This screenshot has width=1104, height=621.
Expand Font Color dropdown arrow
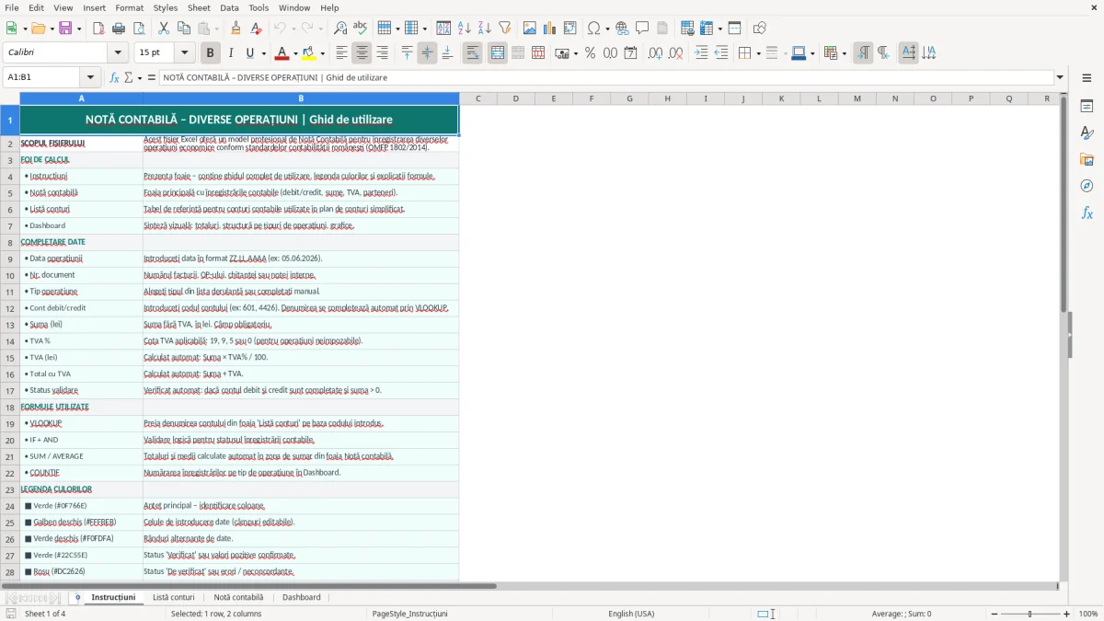(x=294, y=53)
